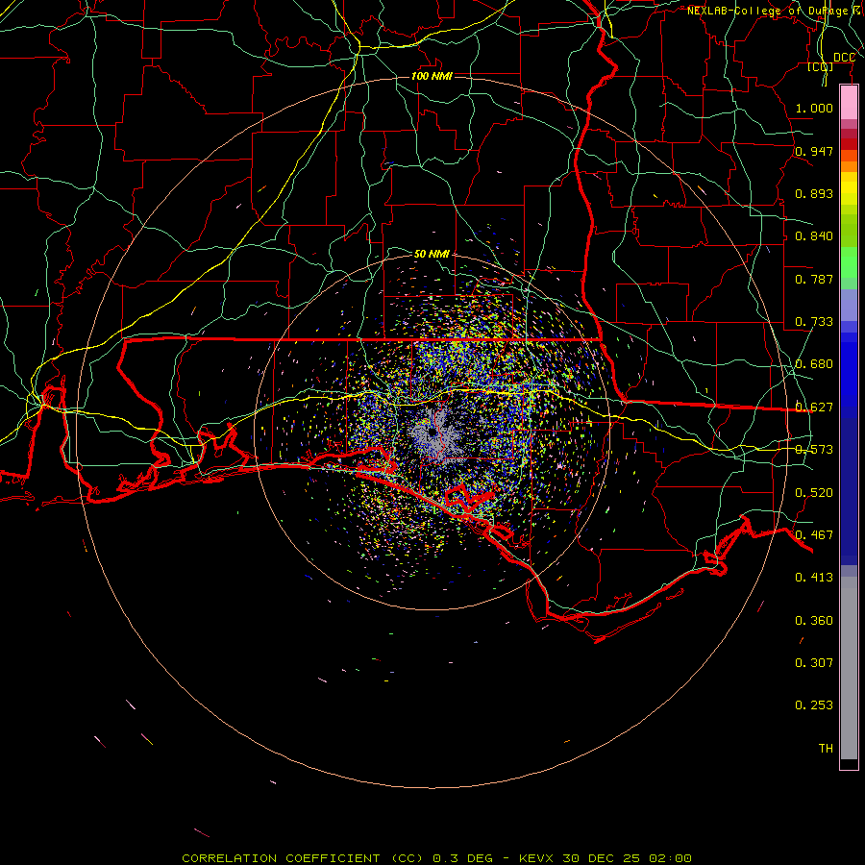Viewport: 865px width, 865px height.
Task: Click the DCC label above the color bar
Action: point(844,58)
